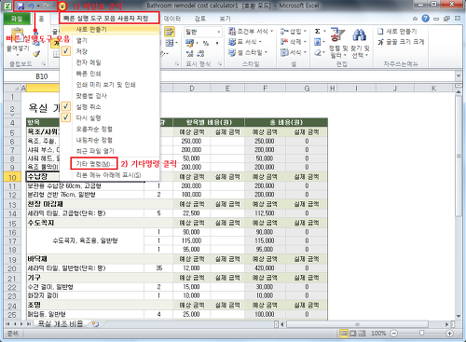
Task: Switch to the 보기 (View) tab
Action: 225,19
